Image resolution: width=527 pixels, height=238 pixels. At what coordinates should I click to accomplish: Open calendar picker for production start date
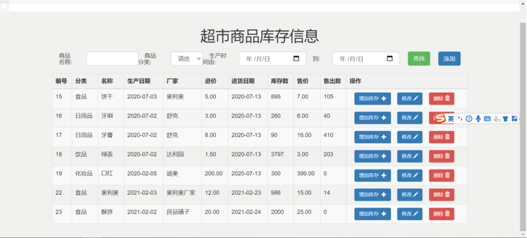tap(296, 58)
